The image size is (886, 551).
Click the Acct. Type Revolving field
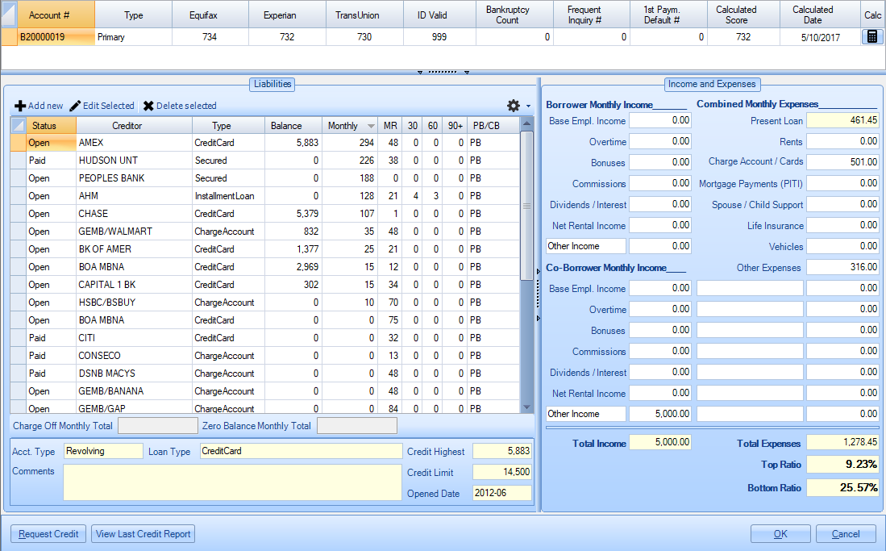(103, 451)
